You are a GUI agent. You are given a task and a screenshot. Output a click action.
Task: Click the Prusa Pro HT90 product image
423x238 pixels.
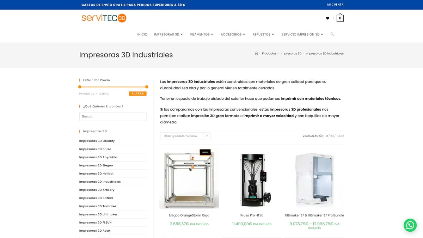pyautogui.click(x=252, y=179)
